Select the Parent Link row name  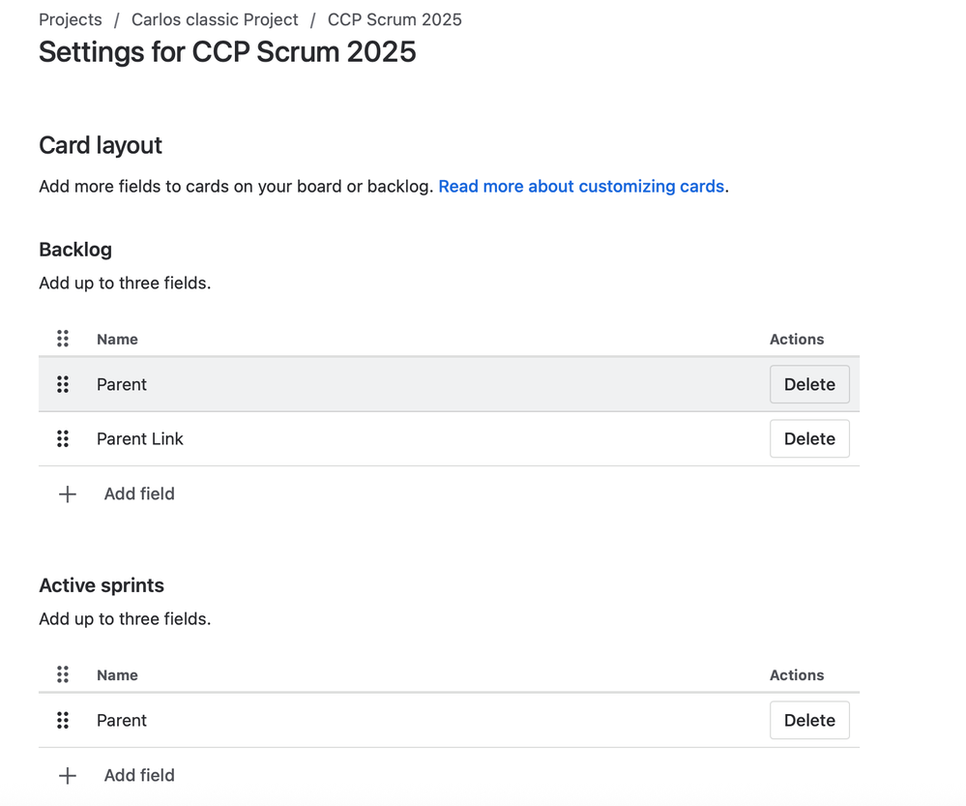[x=140, y=438]
